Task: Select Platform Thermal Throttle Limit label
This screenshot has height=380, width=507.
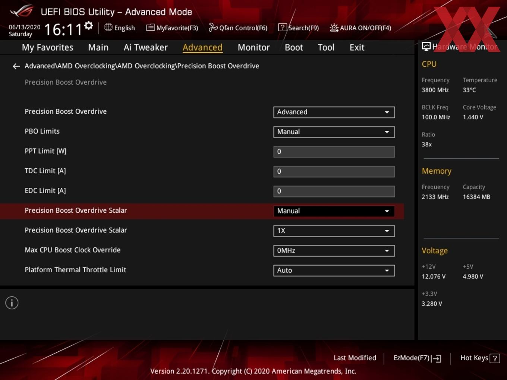Action: coord(75,270)
